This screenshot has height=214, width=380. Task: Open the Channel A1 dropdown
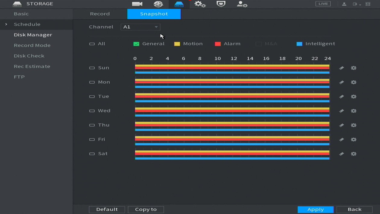(140, 27)
